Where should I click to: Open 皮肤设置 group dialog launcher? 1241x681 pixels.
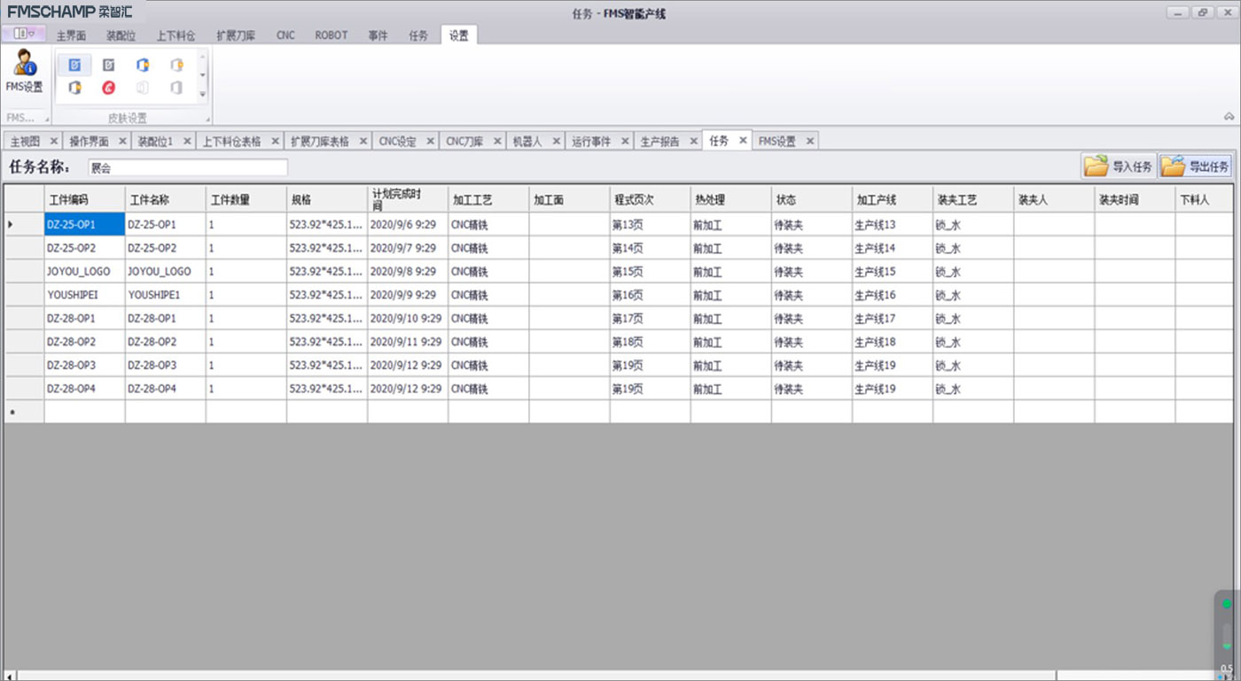(209, 119)
